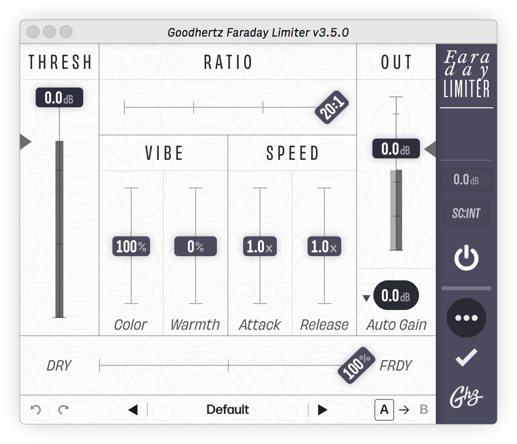Click the checkmark icon in sidebar
The width and height of the screenshot is (517, 444).
[466, 357]
